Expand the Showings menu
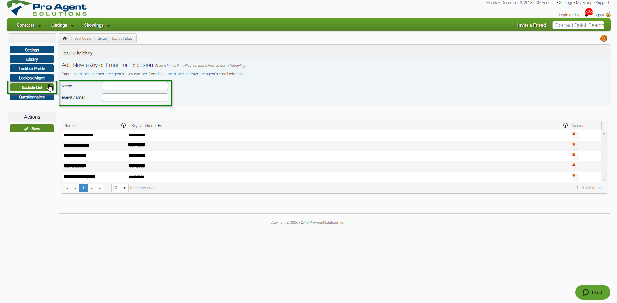This screenshot has width=617, height=303. pos(97,25)
